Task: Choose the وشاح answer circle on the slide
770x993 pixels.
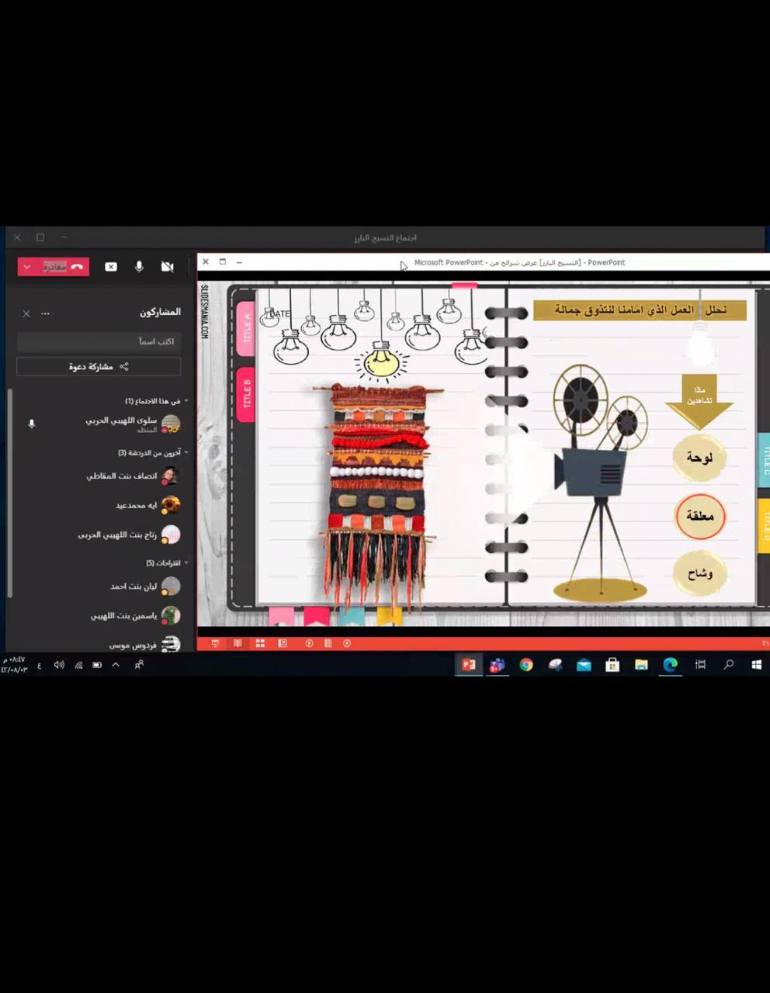Action: tap(699, 574)
